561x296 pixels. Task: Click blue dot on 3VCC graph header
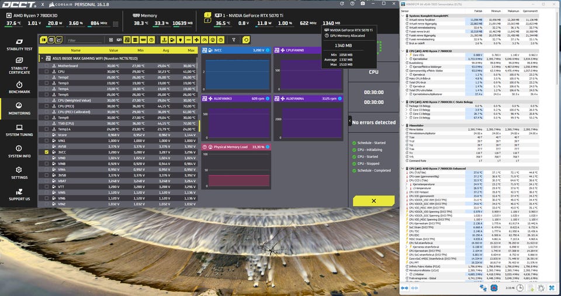[x=267, y=50]
